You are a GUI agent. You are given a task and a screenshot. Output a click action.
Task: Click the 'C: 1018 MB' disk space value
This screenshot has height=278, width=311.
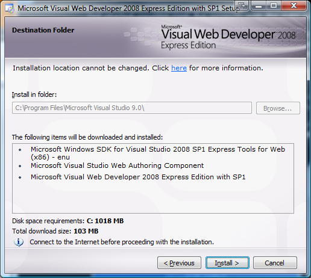[105, 221]
